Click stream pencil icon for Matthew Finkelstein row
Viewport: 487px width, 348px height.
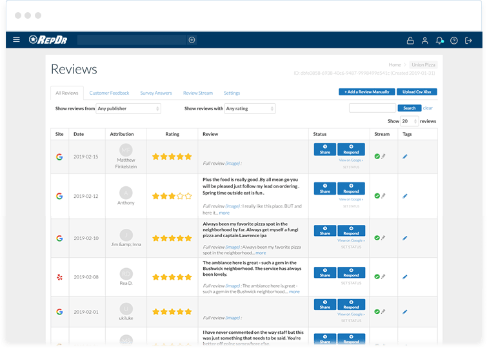tap(383, 156)
